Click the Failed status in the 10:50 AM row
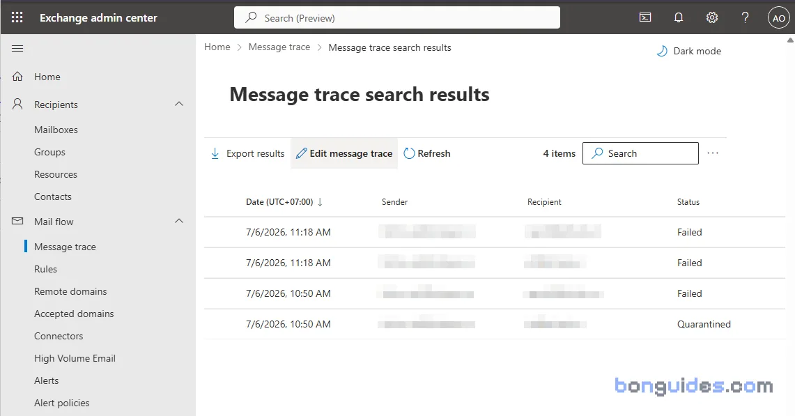 (x=690, y=293)
